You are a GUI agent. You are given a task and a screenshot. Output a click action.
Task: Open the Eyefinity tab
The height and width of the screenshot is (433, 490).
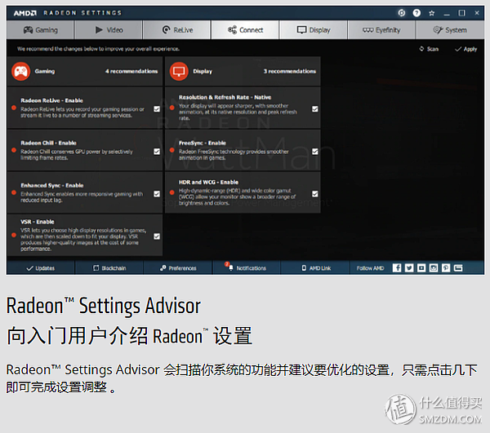[381, 30]
